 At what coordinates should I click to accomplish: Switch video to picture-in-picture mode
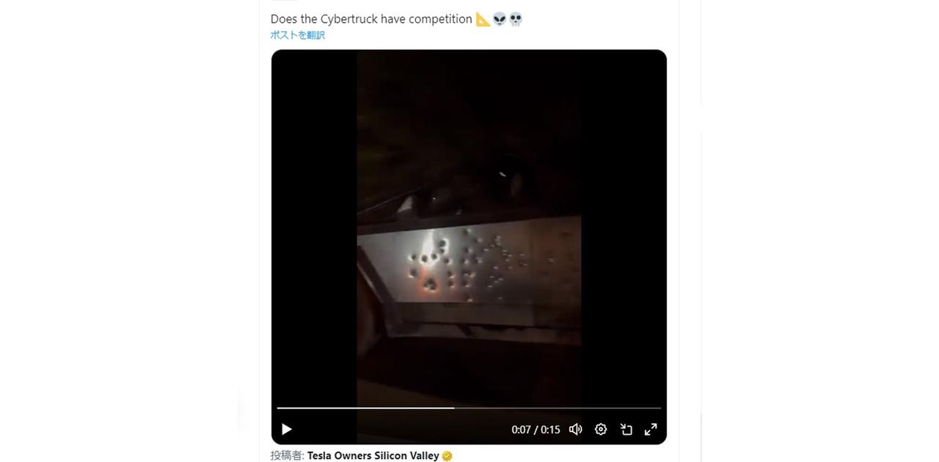(x=626, y=429)
